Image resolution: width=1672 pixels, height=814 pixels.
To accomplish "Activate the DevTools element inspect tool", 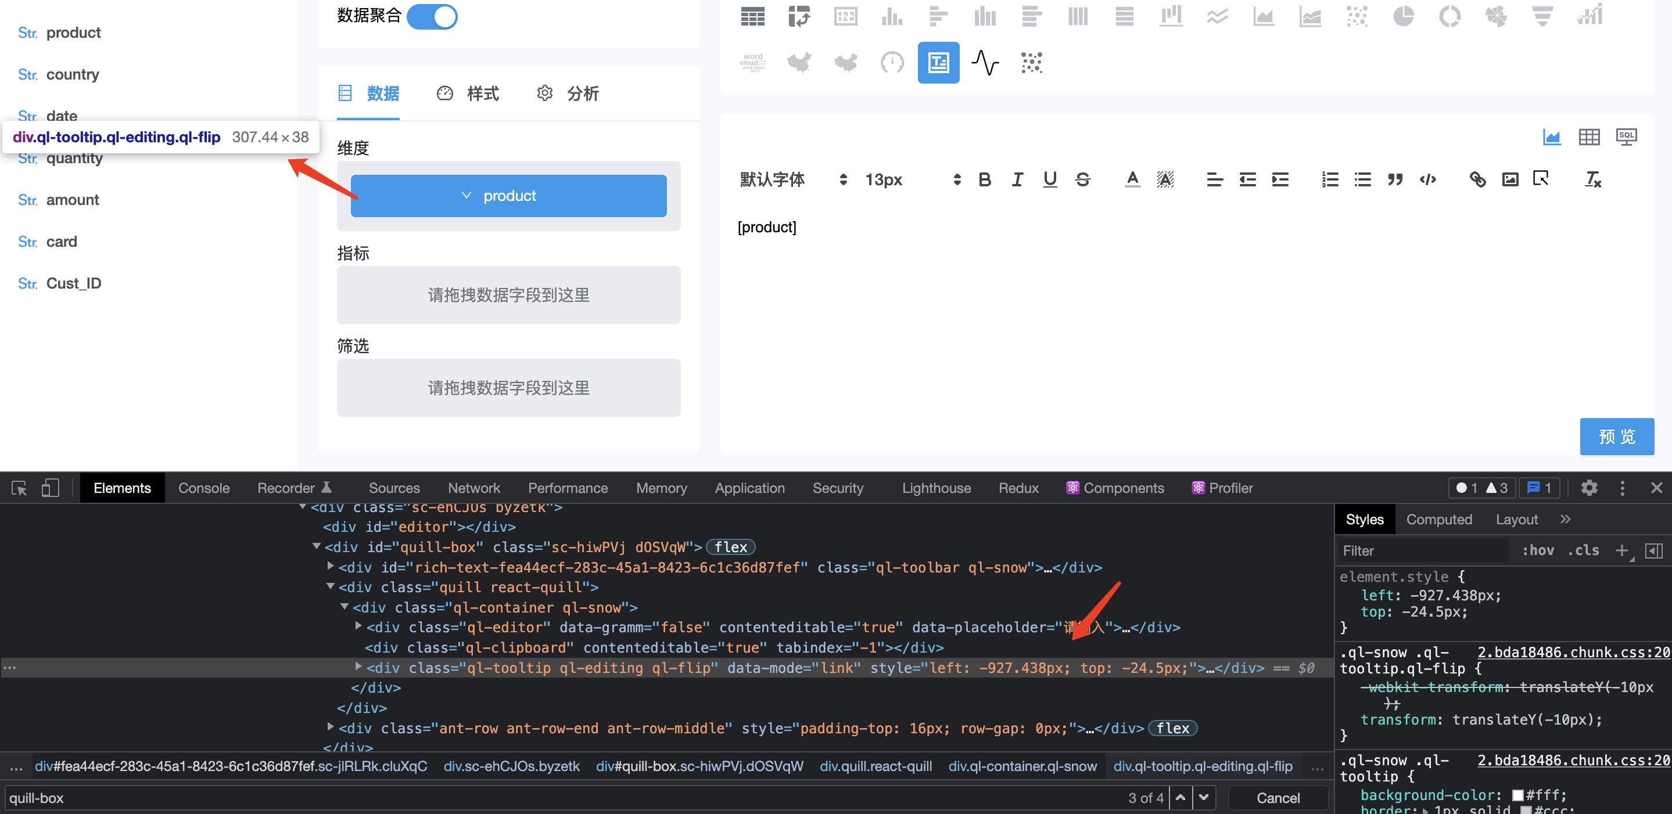I will pos(17,488).
